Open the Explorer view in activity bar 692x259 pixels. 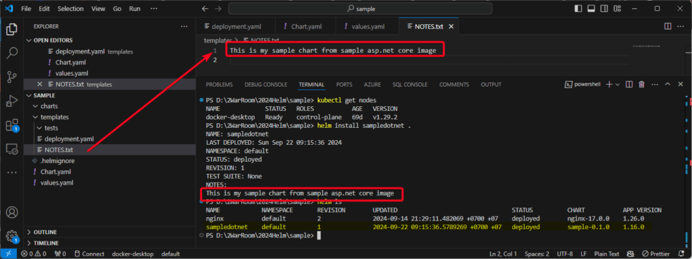tap(12, 29)
